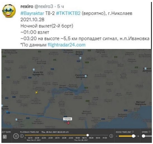The width and height of the screenshot is (153, 144).
Task: Click the Kryvyi Rih airport pin marker
Action: click(x=34, y=70)
